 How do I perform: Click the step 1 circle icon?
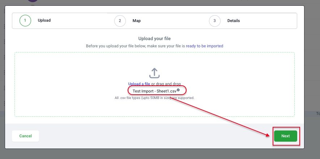(x=25, y=21)
